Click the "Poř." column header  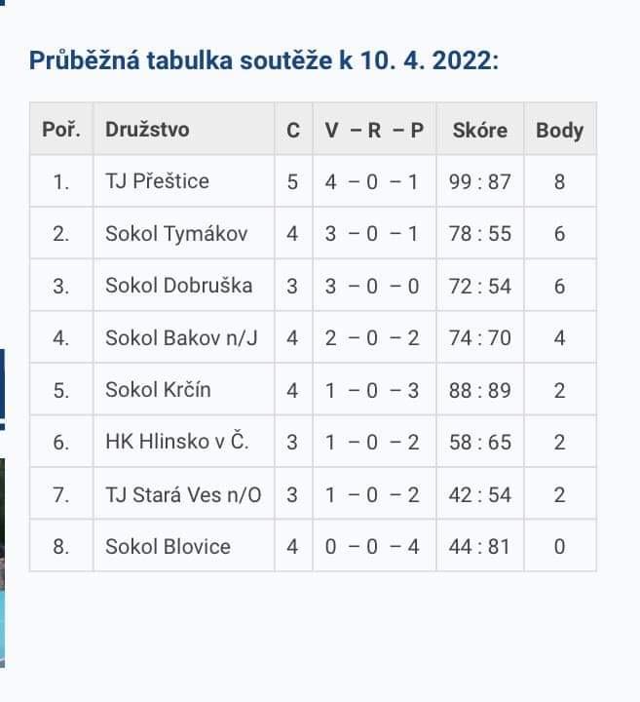[x=61, y=129]
